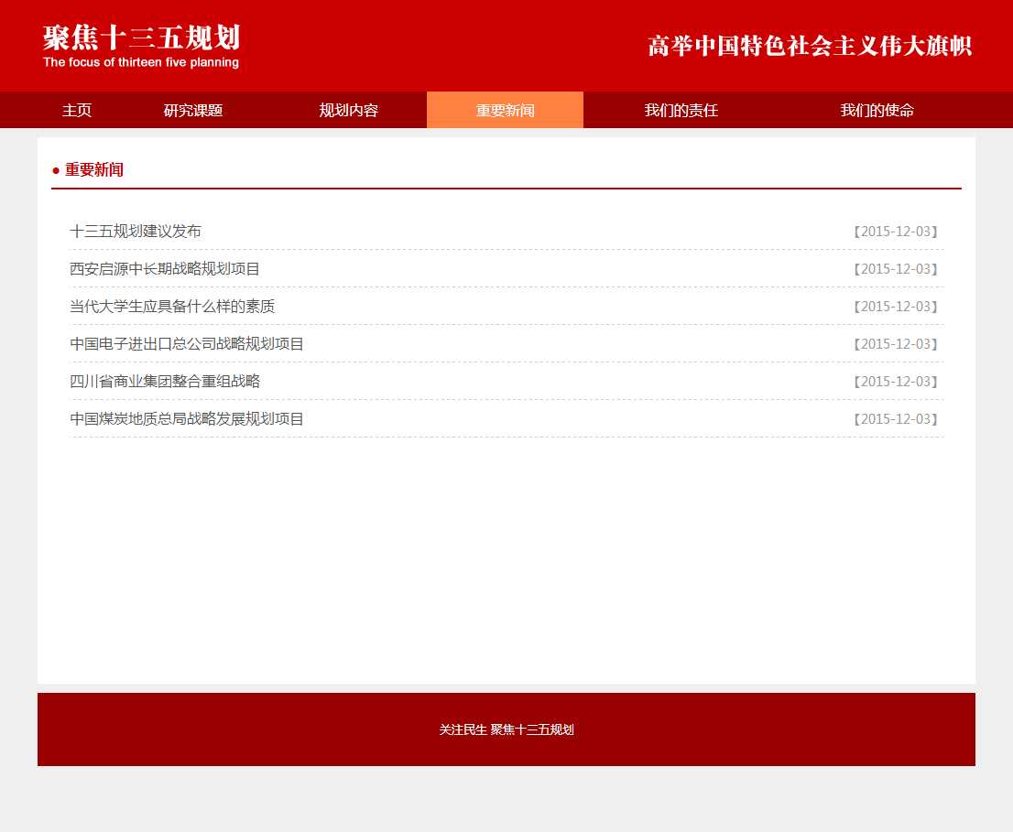Viewport: 1013px width, 832px height.
Task: Click the date beside 十三五规划建议发布
Action: pos(896,232)
